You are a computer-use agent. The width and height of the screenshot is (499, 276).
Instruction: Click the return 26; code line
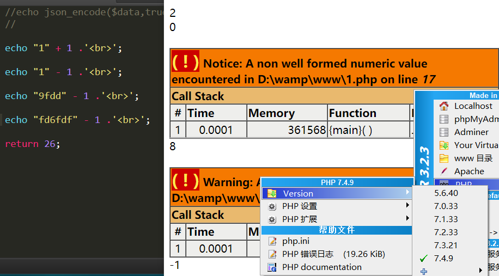33,144
